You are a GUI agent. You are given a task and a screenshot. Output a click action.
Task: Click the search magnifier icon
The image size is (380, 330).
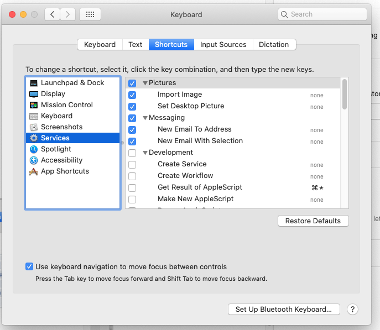(x=284, y=14)
